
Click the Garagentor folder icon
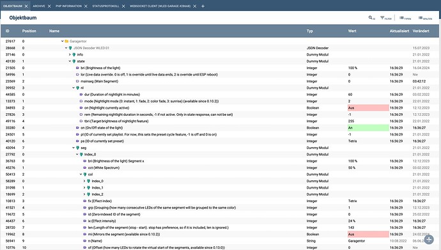[x=66, y=41]
